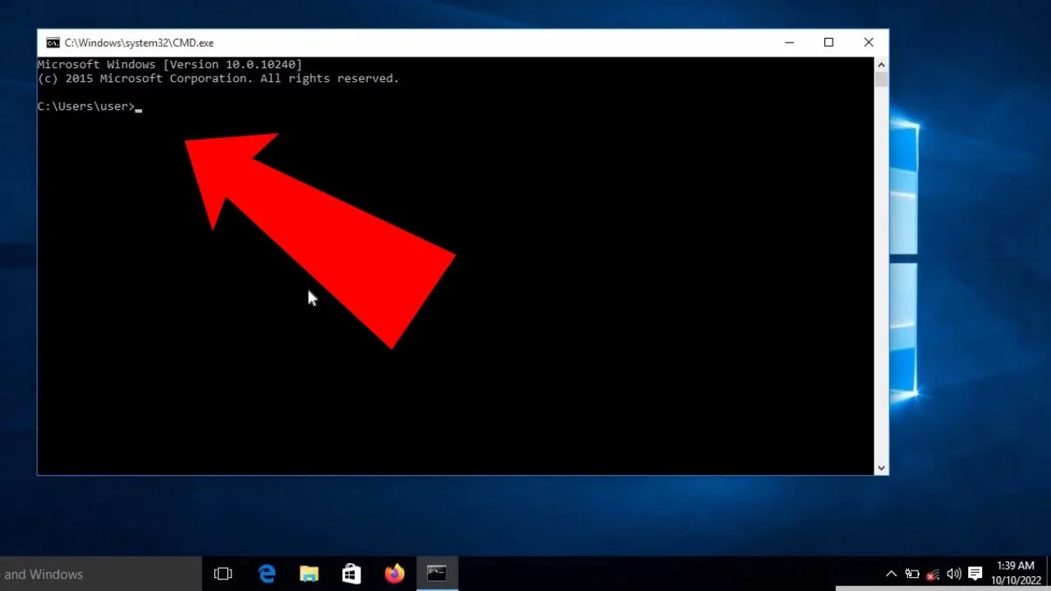
Task: Open the network status tray icon
Action: [933, 574]
